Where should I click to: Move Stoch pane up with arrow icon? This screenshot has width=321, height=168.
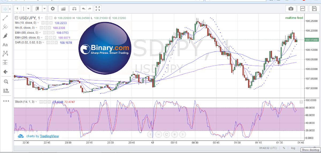pos(301,102)
